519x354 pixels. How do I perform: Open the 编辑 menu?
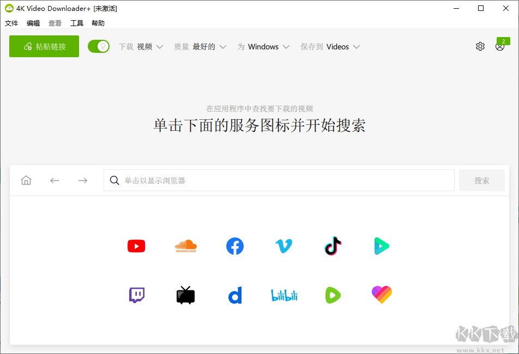33,23
